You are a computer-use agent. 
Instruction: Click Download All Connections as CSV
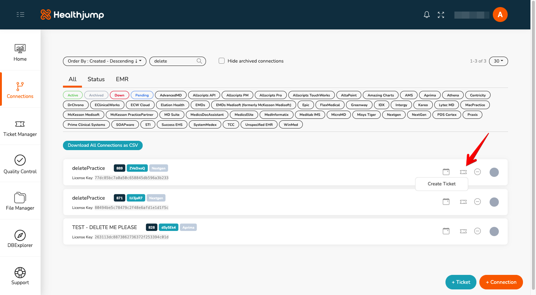[103, 145]
